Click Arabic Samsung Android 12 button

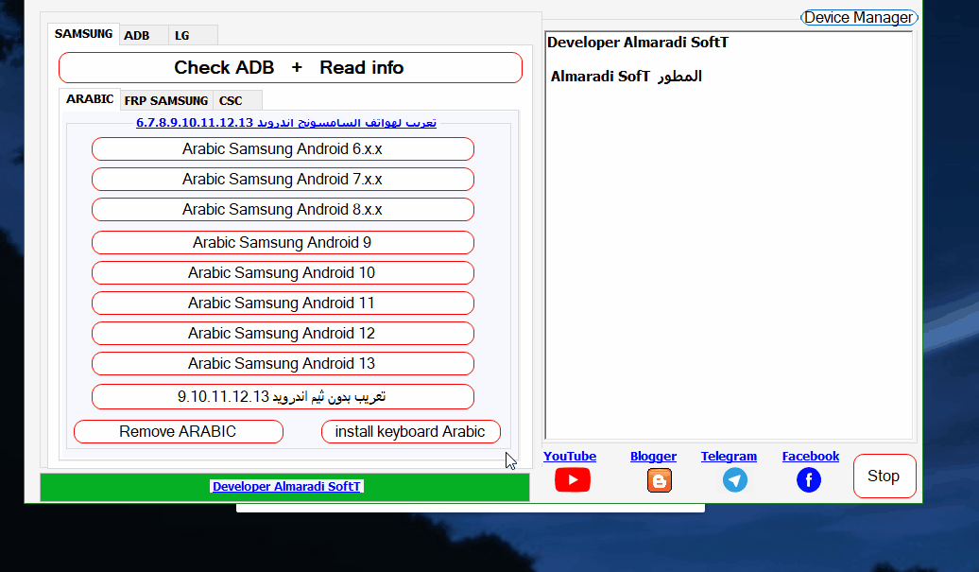(283, 334)
